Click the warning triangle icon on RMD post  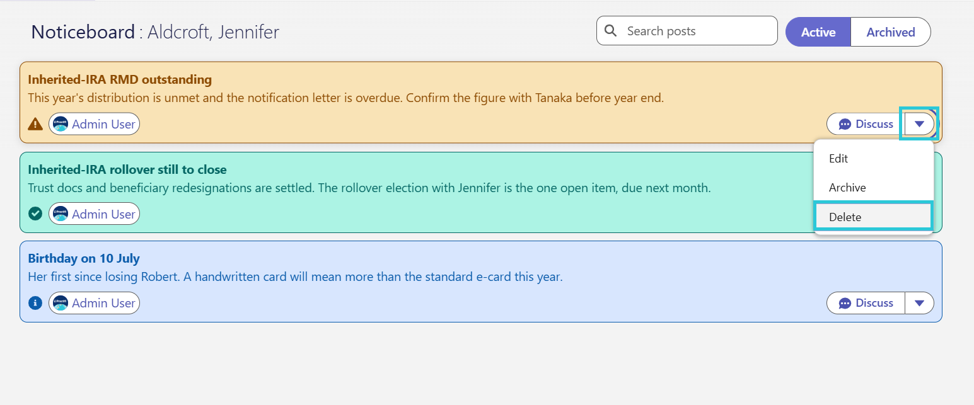pos(35,124)
